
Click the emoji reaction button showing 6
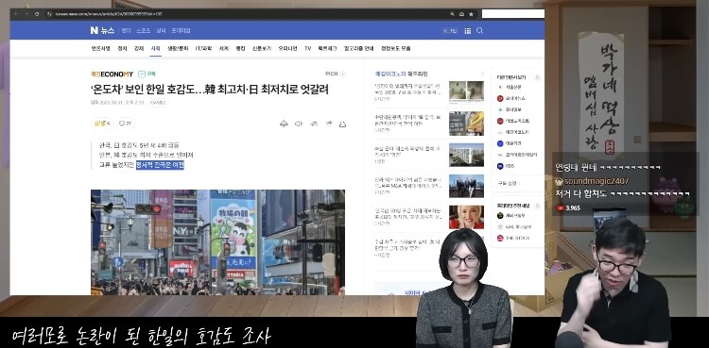pos(102,124)
